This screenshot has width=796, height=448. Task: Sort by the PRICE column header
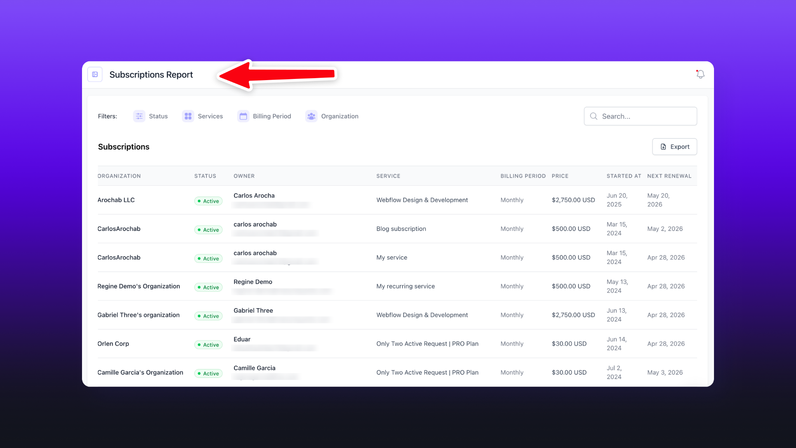pos(560,176)
